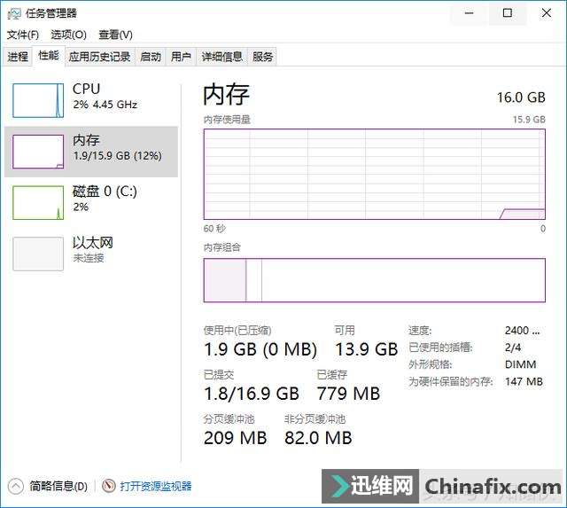
Task: Click the Task Manager title bar icon
Action: (x=14, y=14)
